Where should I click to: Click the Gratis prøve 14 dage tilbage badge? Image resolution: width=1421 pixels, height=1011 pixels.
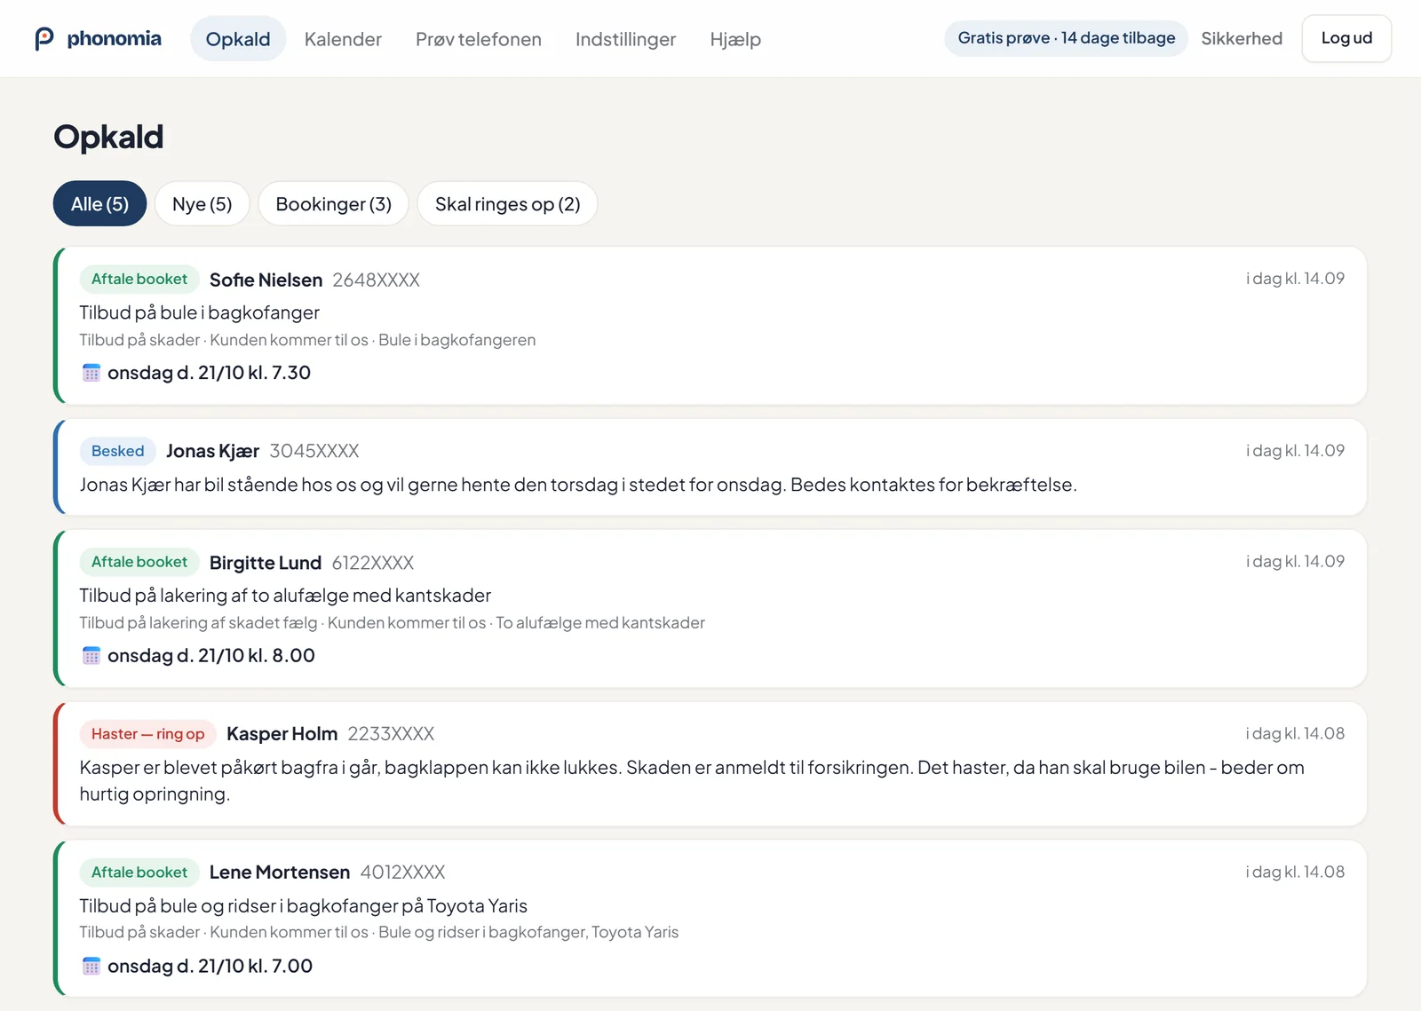[1066, 38]
